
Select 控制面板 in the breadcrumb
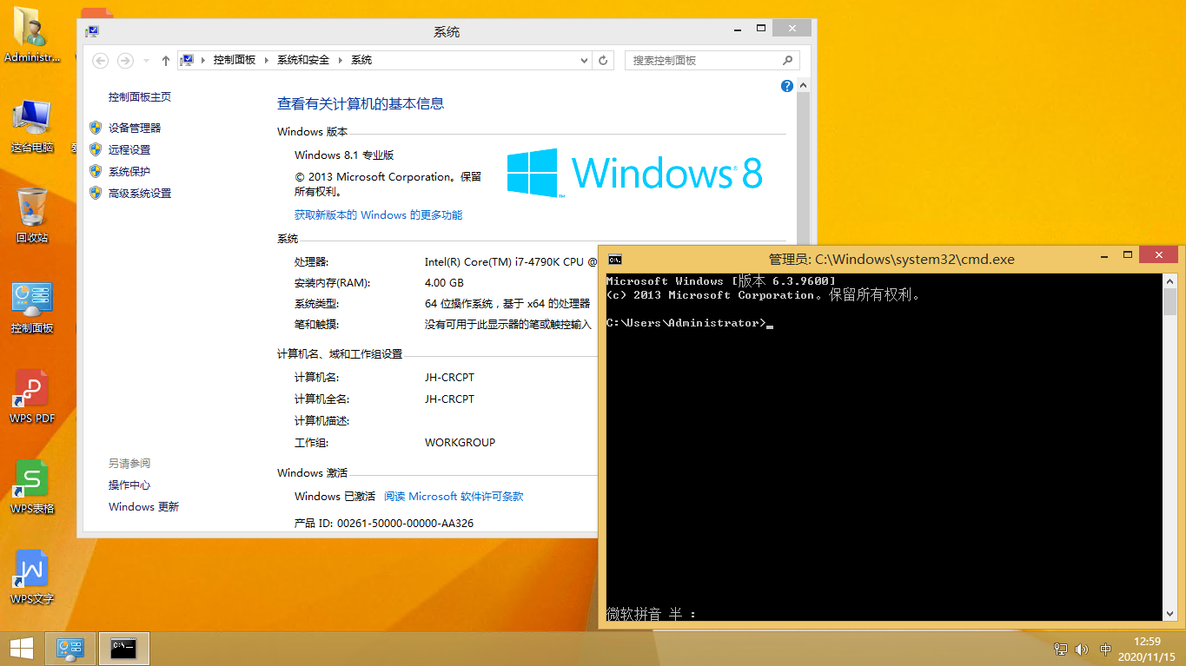235,60
